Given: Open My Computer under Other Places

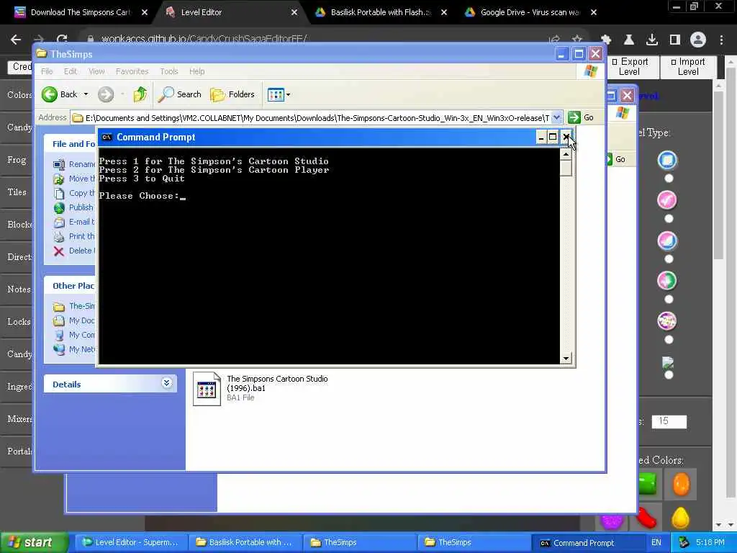Looking at the screenshot, I should point(74,336).
